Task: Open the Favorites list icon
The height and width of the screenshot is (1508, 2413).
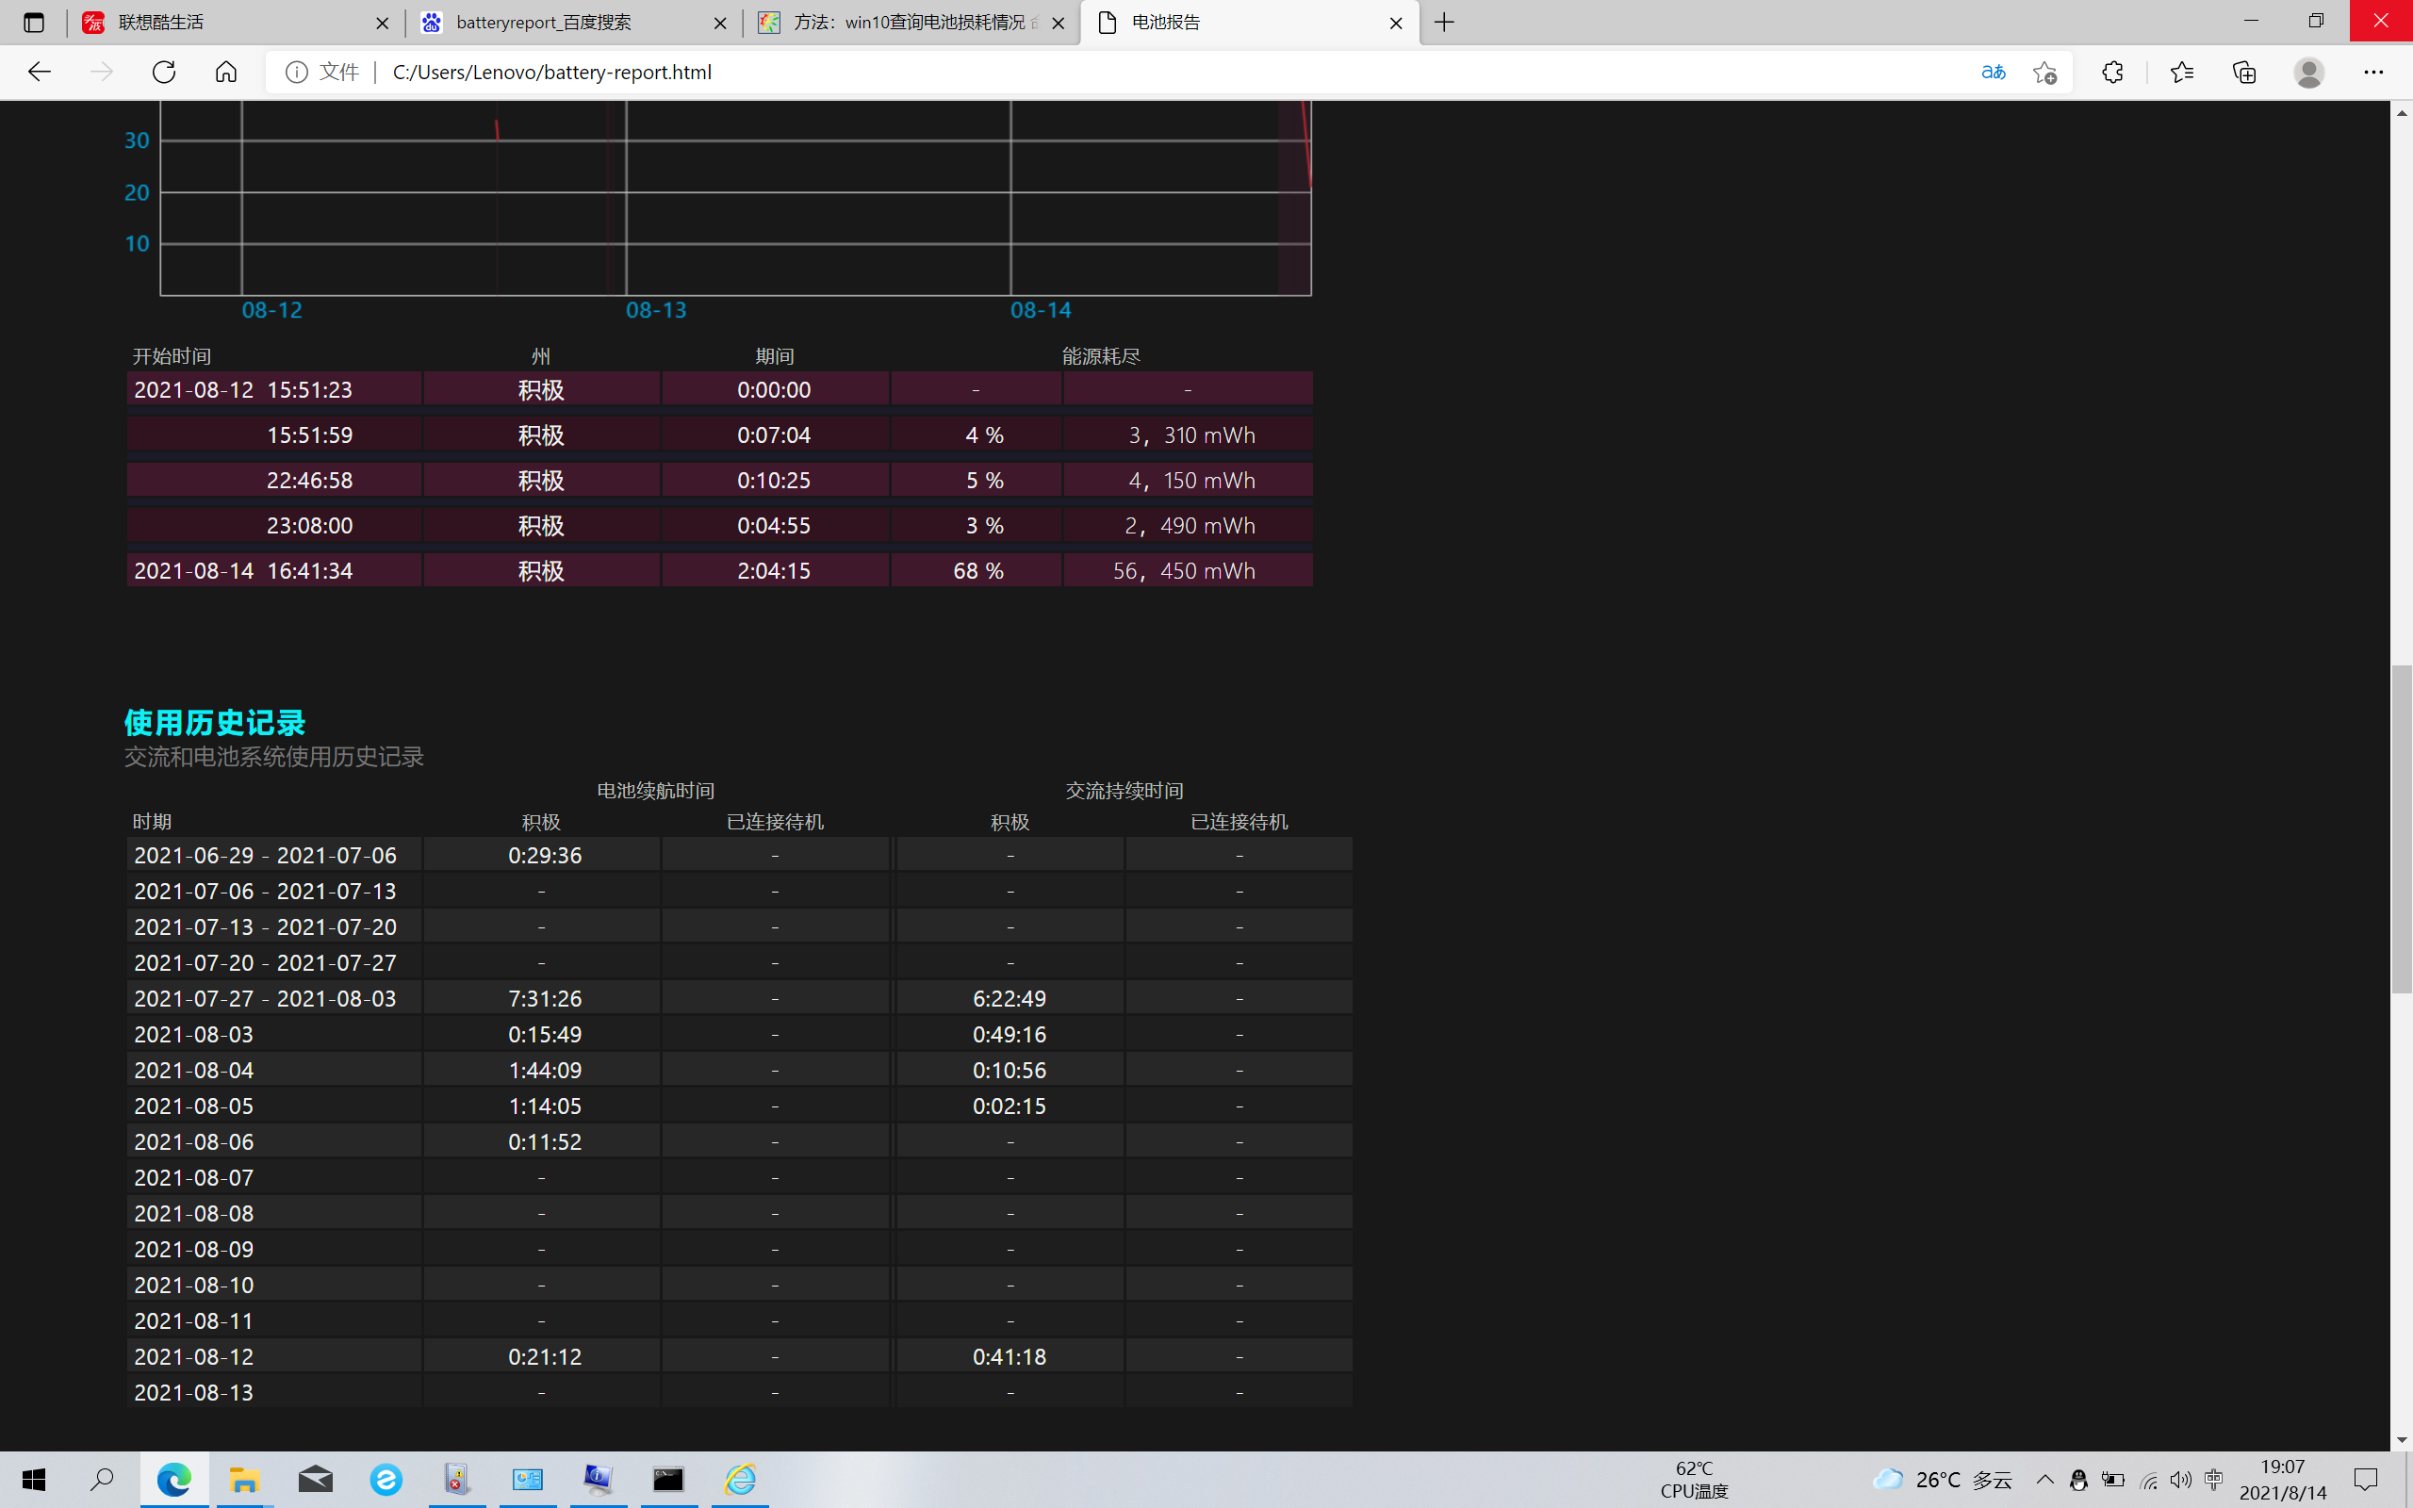Action: (2181, 72)
